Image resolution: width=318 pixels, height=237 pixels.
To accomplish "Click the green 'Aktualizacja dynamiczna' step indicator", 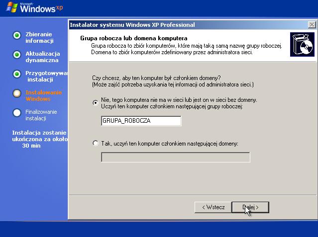I will [17, 55].
